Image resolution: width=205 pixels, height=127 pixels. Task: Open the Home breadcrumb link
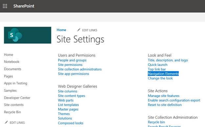click(61, 30)
